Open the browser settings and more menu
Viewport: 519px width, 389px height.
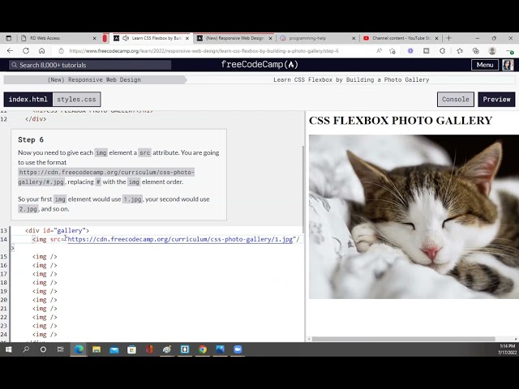[510, 51]
